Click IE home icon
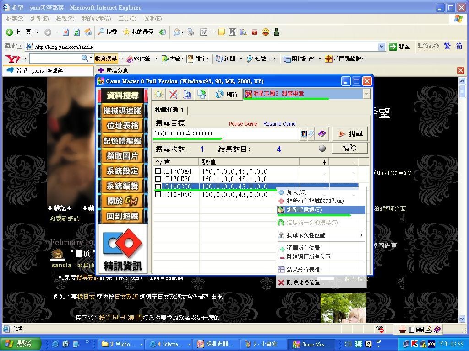The image size is (469, 351). pos(88,32)
